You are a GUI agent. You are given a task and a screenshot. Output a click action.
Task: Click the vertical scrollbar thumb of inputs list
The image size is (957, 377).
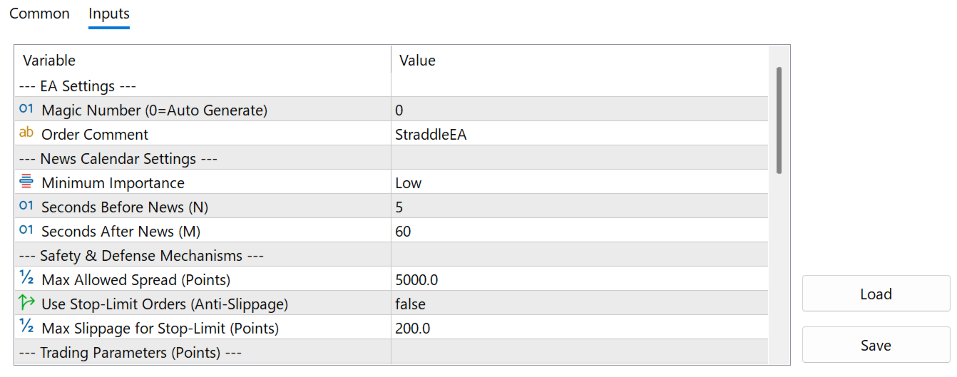[779, 120]
